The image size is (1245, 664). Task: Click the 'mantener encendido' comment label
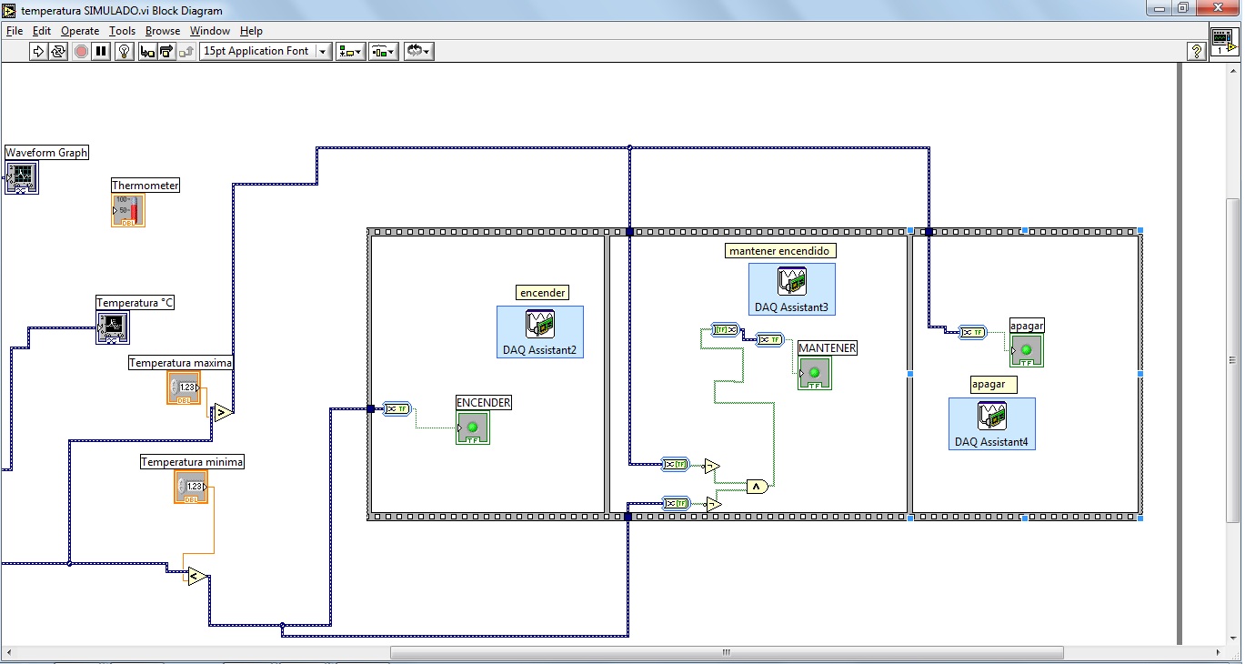[x=781, y=250]
